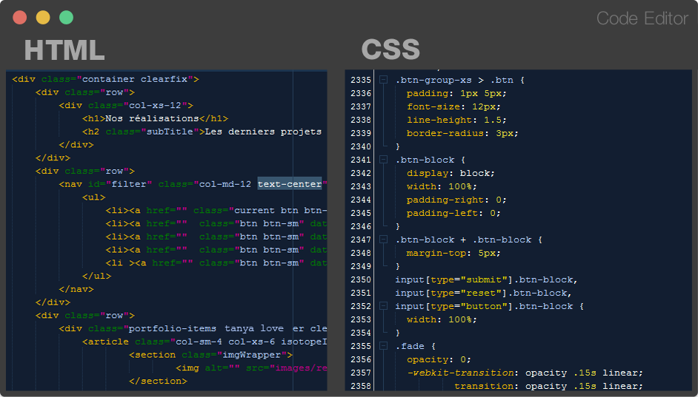Click the "container clearfix" div line
Image resolution: width=698 pixels, height=397 pixels.
105,79
